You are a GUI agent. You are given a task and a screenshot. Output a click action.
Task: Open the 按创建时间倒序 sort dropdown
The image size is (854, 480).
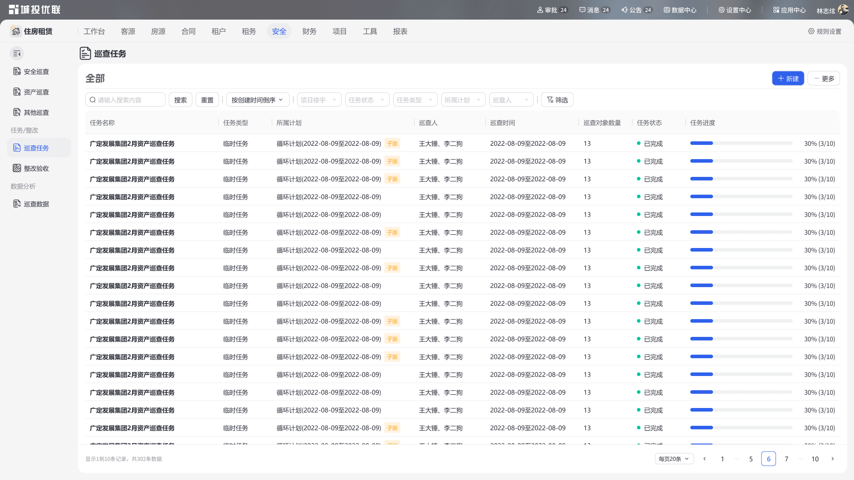[x=258, y=100]
